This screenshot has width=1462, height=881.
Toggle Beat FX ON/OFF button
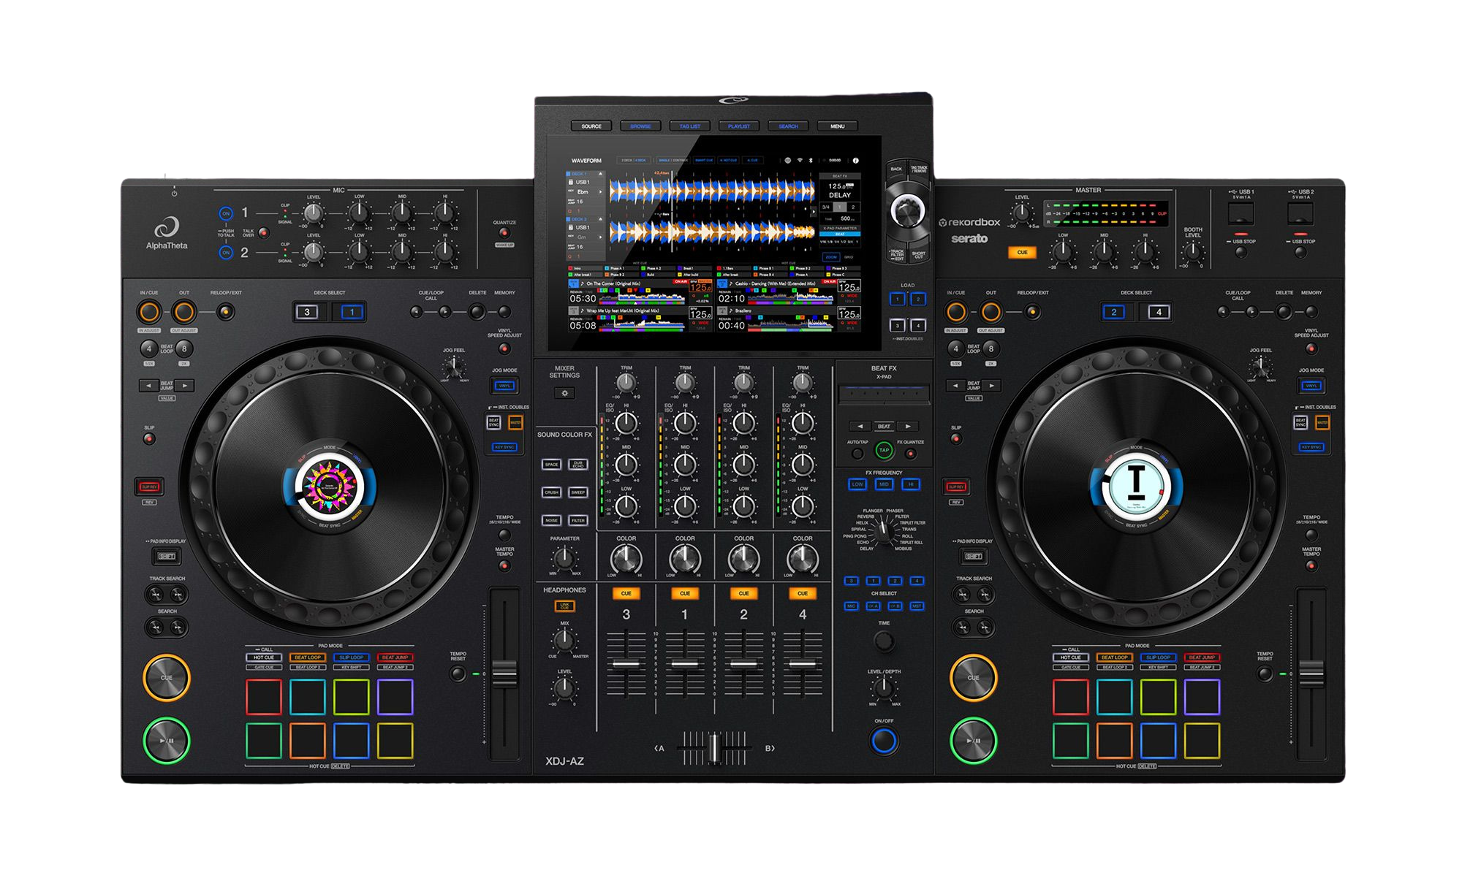point(884,741)
